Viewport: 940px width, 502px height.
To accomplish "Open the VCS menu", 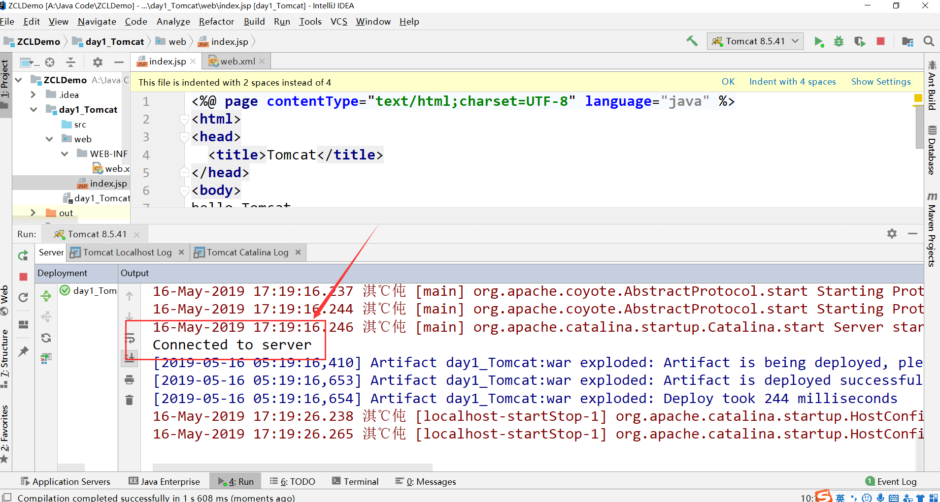I will coord(339,22).
